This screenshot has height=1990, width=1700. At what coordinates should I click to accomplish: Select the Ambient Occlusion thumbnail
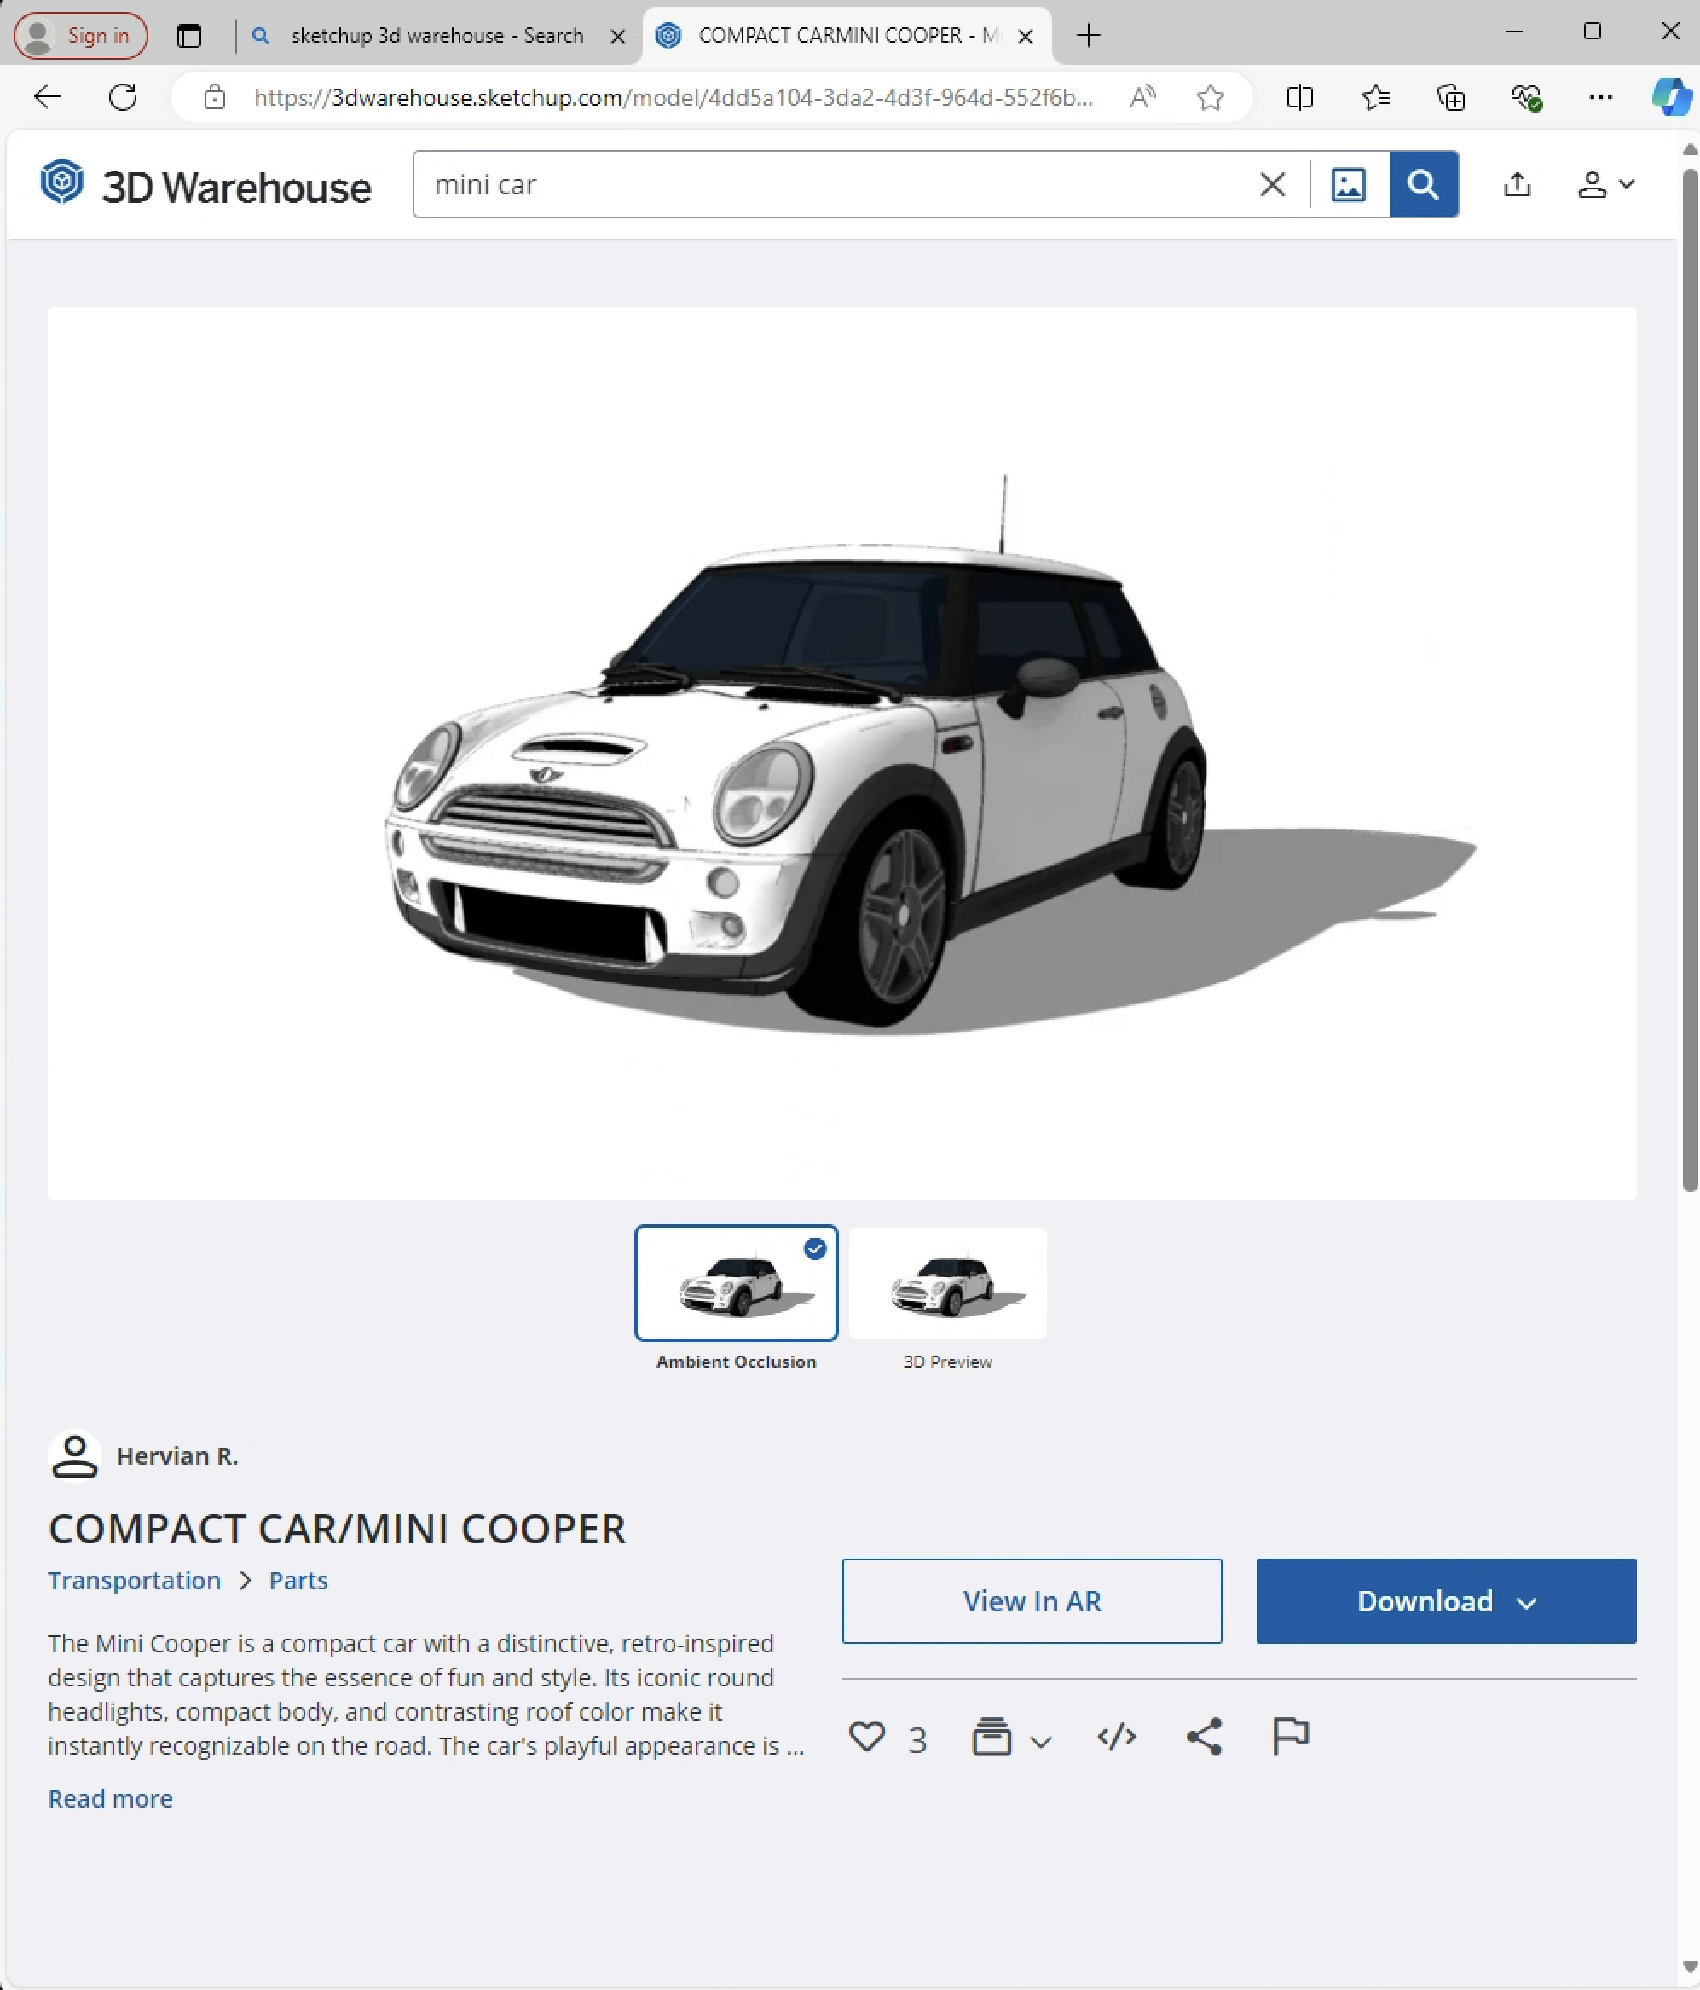click(x=736, y=1283)
